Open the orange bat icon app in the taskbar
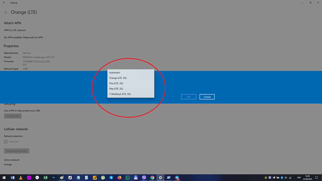 coord(95,178)
